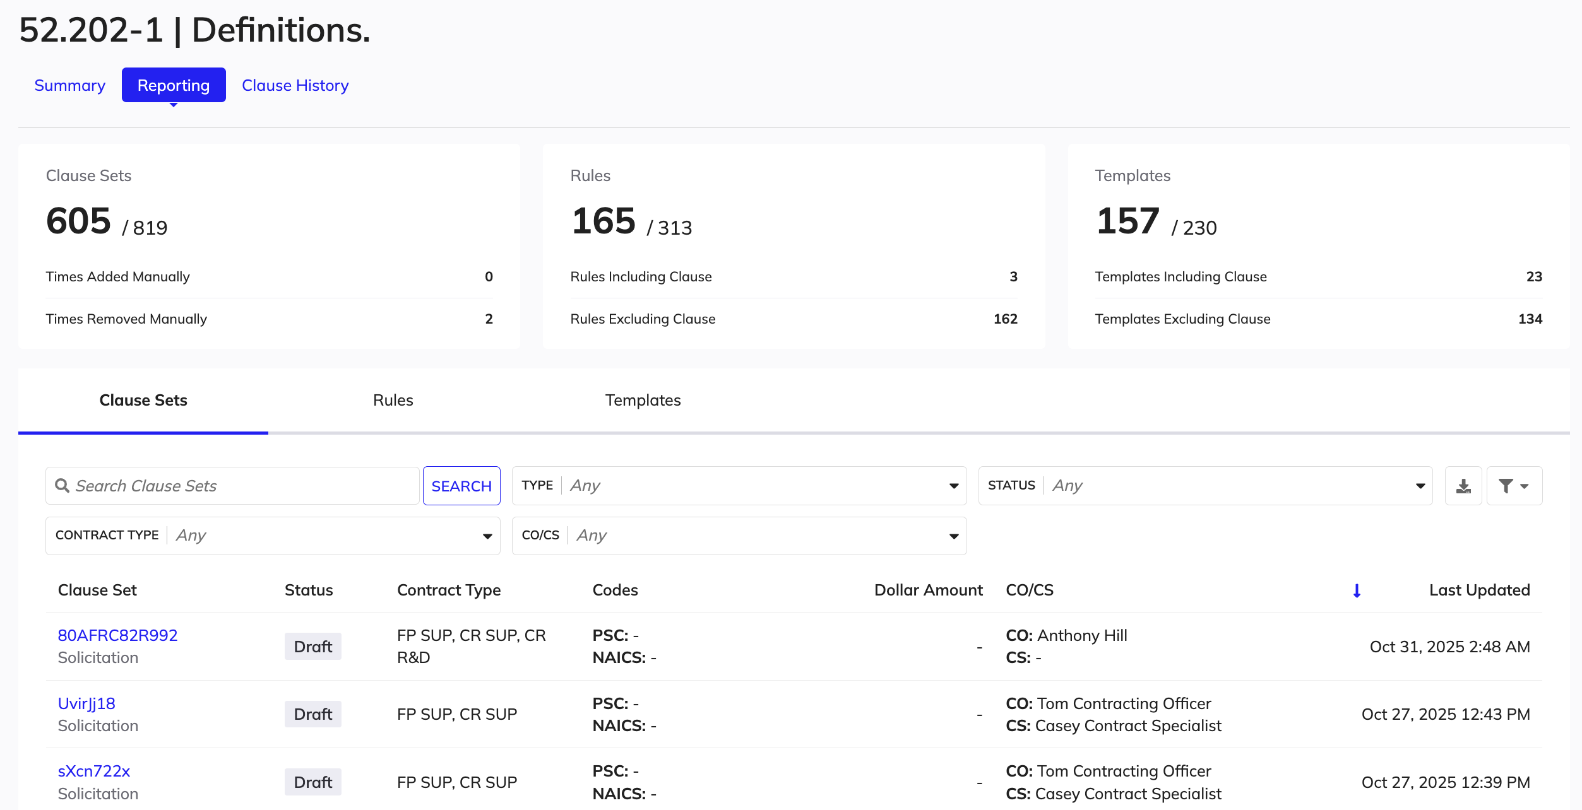The image size is (1582, 810).
Task: Sort by Last Updated column header
Action: pos(1479,590)
